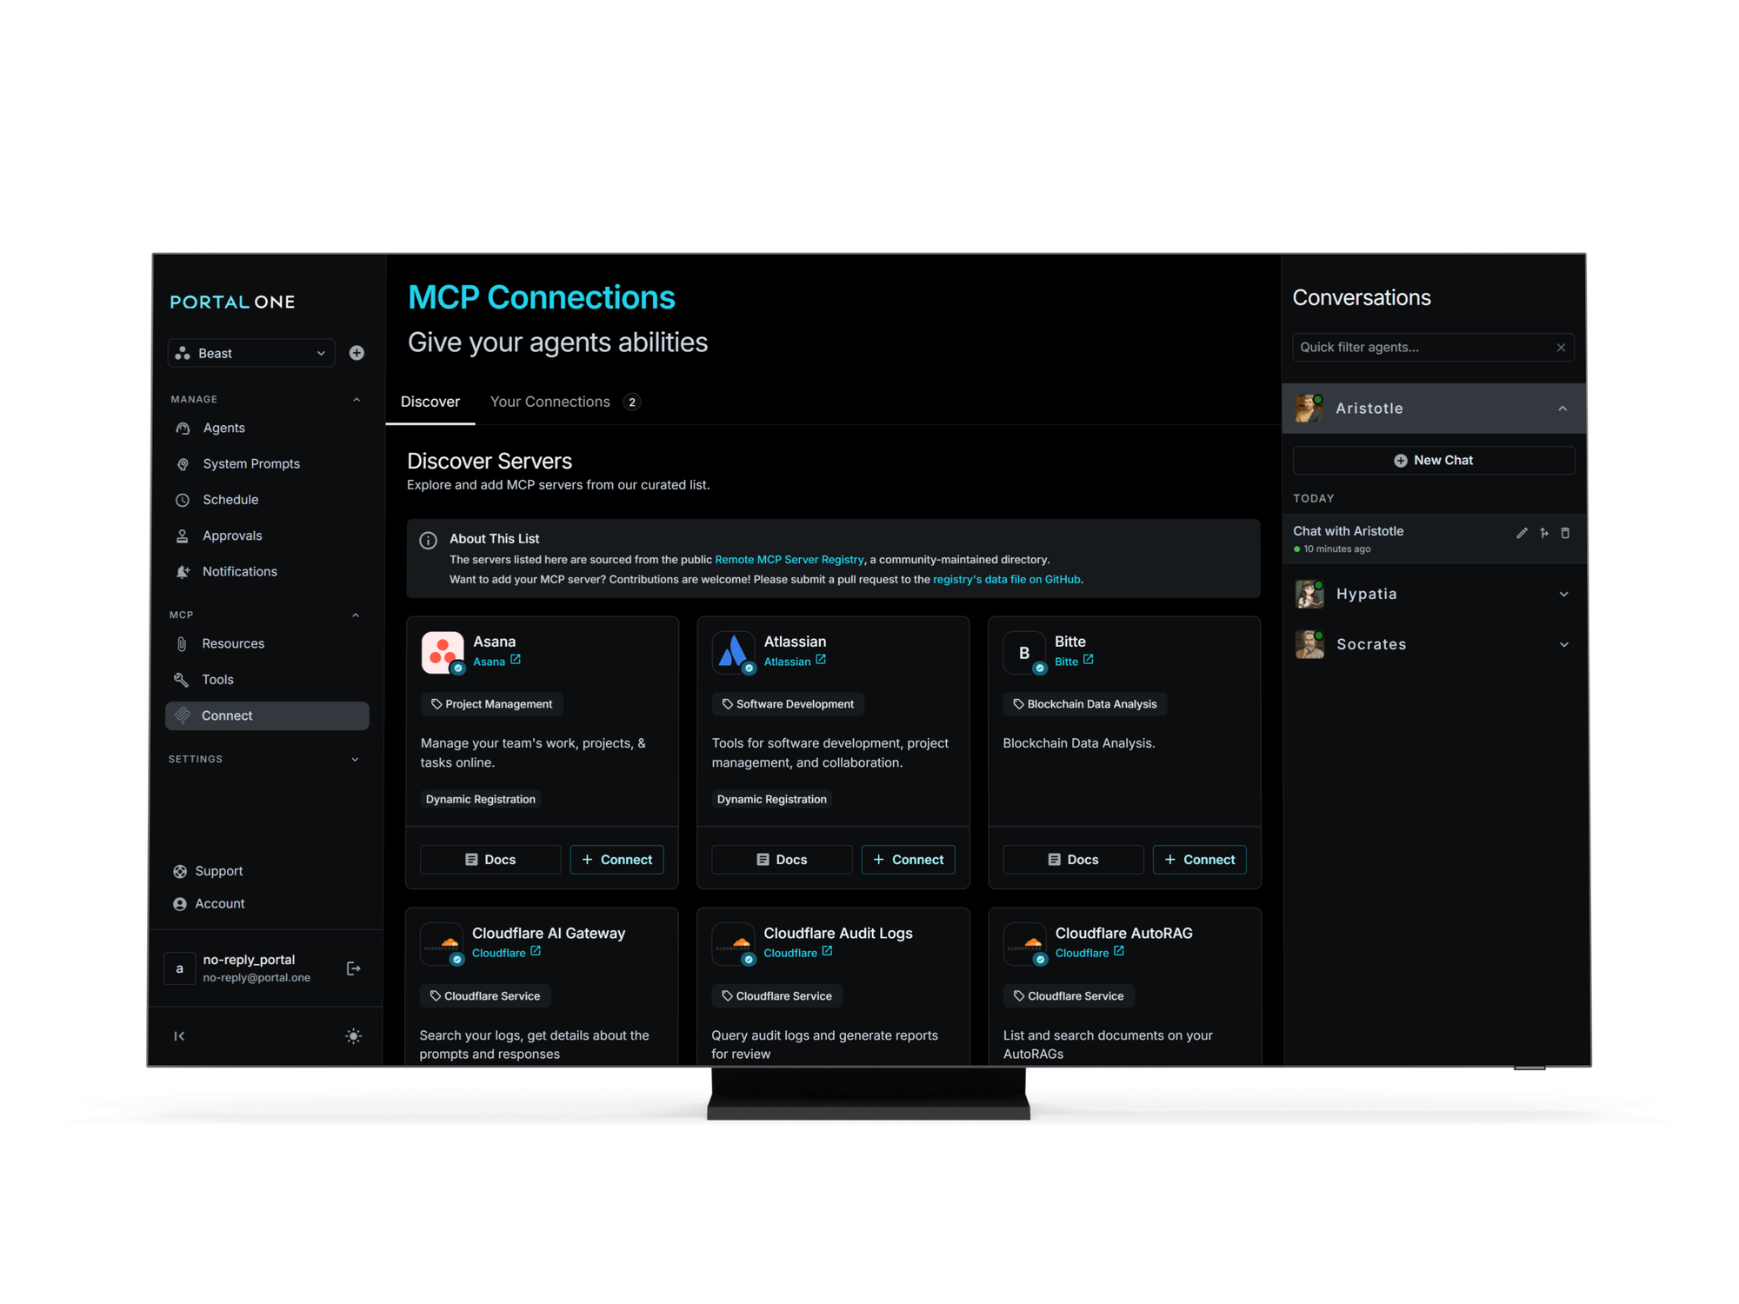This screenshot has height=1304, width=1739.
Task: Fork Chat with Aristotle with the branch icon
Action: (x=1544, y=533)
